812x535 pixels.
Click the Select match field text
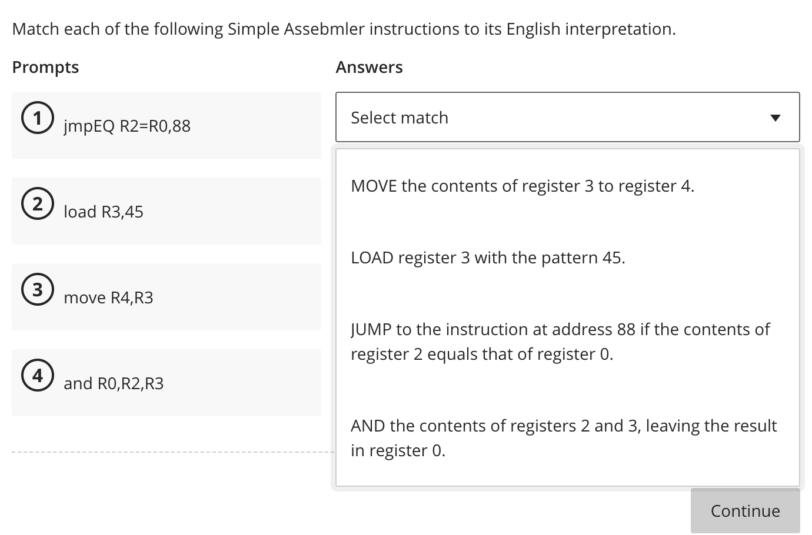[400, 117]
